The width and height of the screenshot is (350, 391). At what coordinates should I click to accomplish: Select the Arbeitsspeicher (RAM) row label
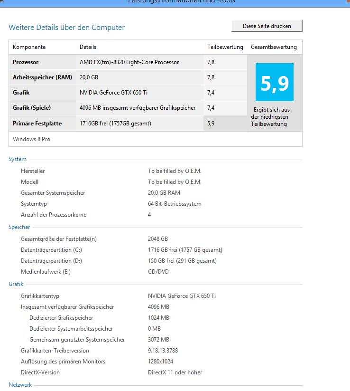click(x=42, y=77)
